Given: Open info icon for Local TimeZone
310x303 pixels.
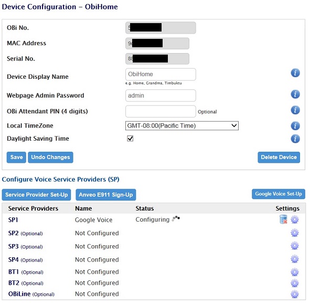Looking at the screenshot, I should 295,126.
